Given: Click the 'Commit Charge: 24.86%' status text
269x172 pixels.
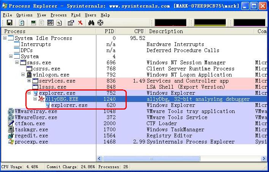Looking at the screenshot, I should (x=71, y=167).
